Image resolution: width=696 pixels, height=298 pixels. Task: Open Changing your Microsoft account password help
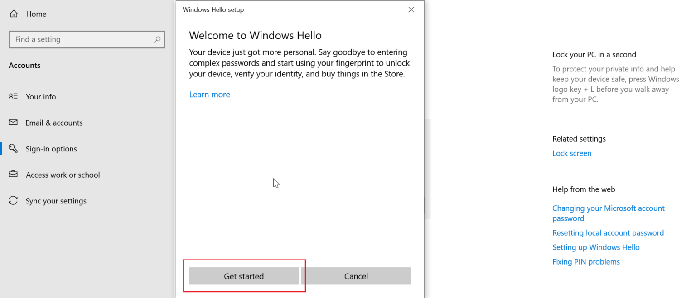point(609,213)
